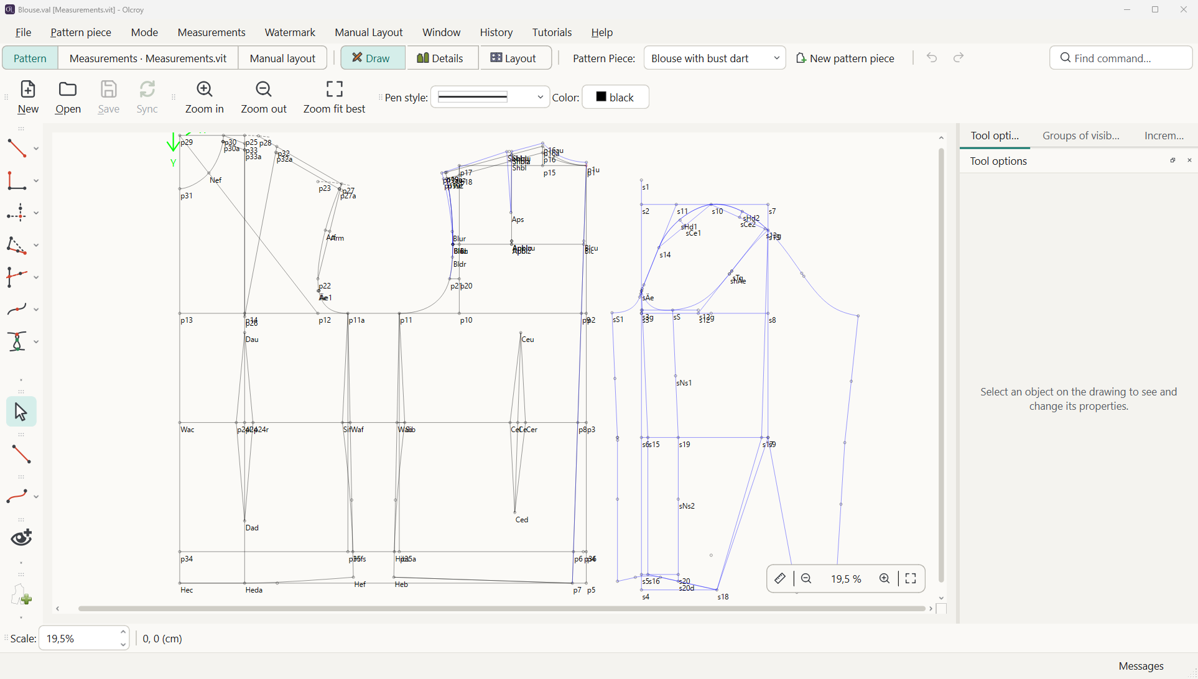Expand the triangle tool variants arrow
This screenshot has height=679, width=1198.
pyautogui.click(x=36, y=246)
